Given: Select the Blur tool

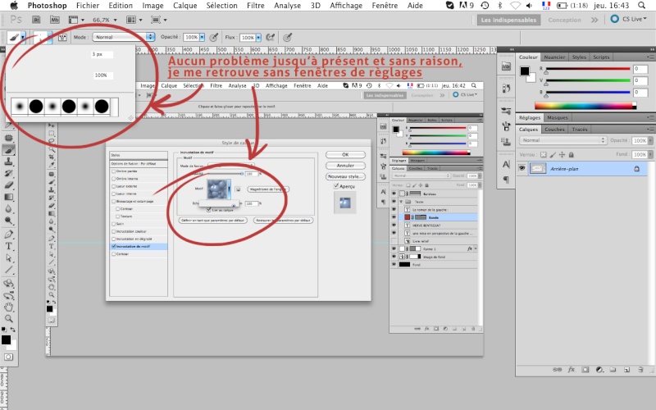Looking at the screenshot, I should [9, 208].
